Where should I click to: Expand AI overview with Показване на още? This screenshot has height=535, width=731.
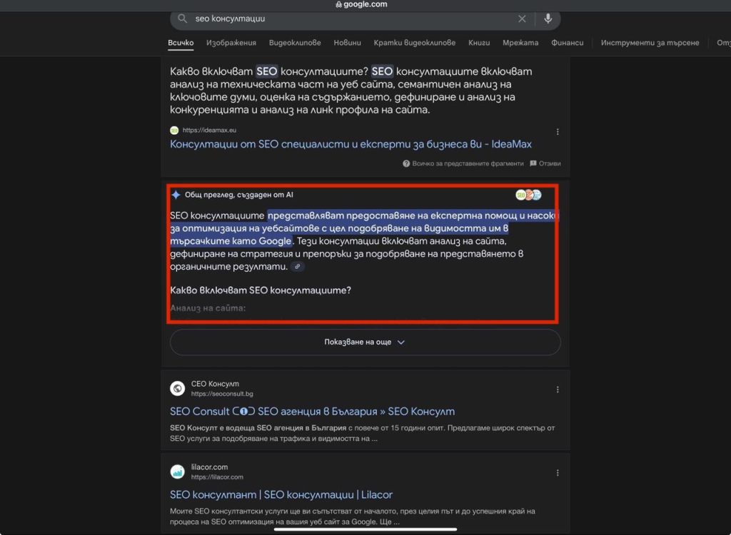coord(365,342)
